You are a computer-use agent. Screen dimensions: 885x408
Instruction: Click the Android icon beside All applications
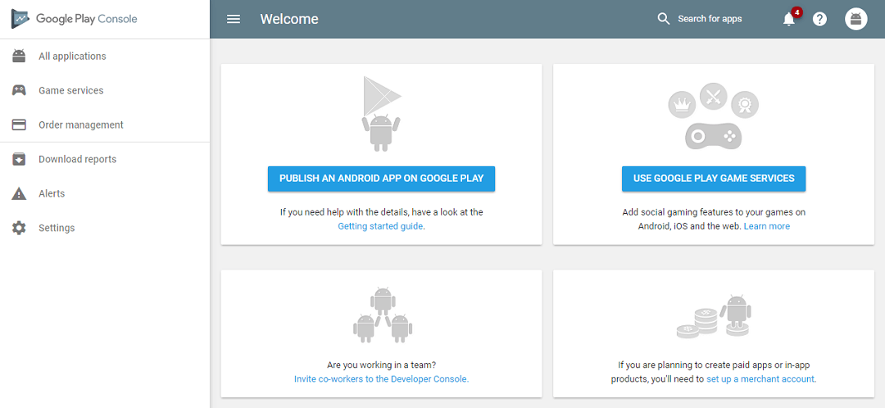19,56
